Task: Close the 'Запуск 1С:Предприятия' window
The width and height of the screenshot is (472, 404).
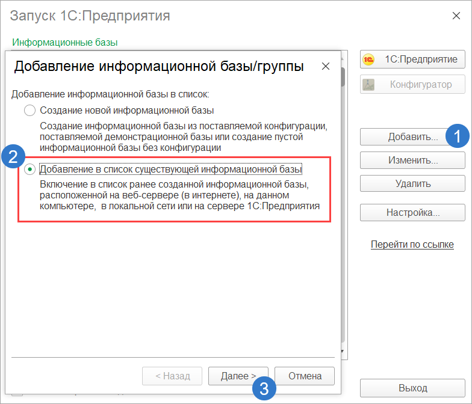Action: click(456, 16)
